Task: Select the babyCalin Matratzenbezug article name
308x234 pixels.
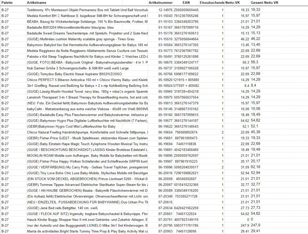Action: pos(87,109)
